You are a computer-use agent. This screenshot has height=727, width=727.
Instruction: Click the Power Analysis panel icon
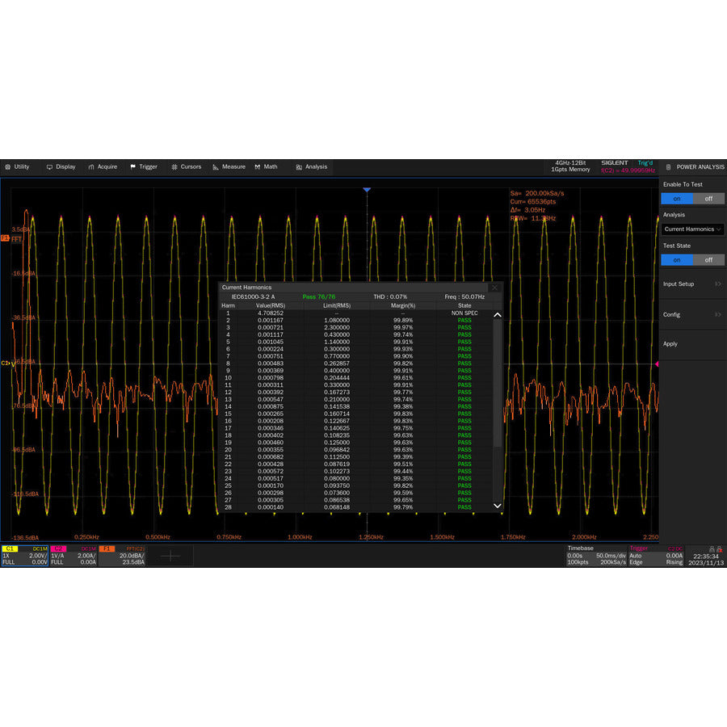[669, 167]
